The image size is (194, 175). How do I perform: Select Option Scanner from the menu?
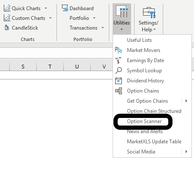[x=144, y=121]
